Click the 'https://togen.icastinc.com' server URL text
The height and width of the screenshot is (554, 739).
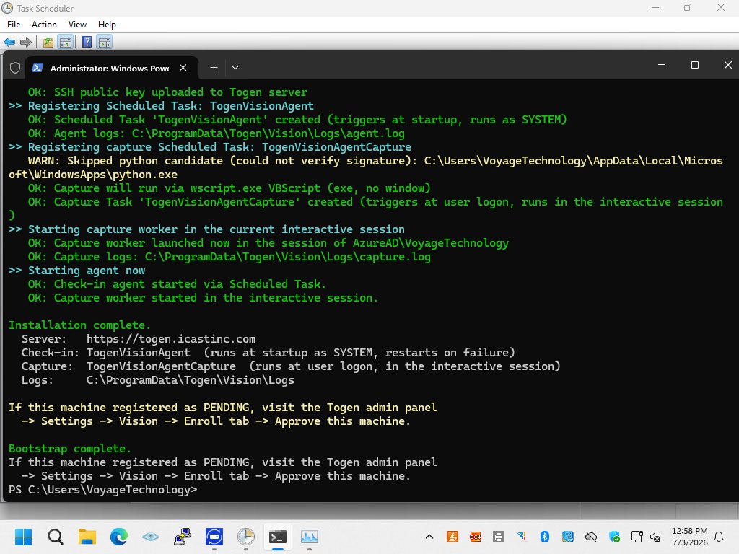[x=171, y=339]
